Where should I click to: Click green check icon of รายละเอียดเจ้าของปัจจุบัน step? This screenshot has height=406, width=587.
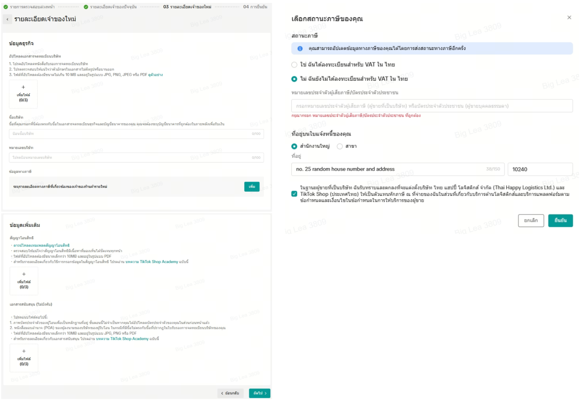[x=86, y=7]
